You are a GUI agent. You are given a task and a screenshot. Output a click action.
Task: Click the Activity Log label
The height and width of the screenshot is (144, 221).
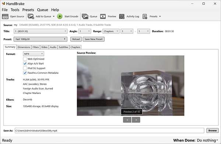[133, 17]
